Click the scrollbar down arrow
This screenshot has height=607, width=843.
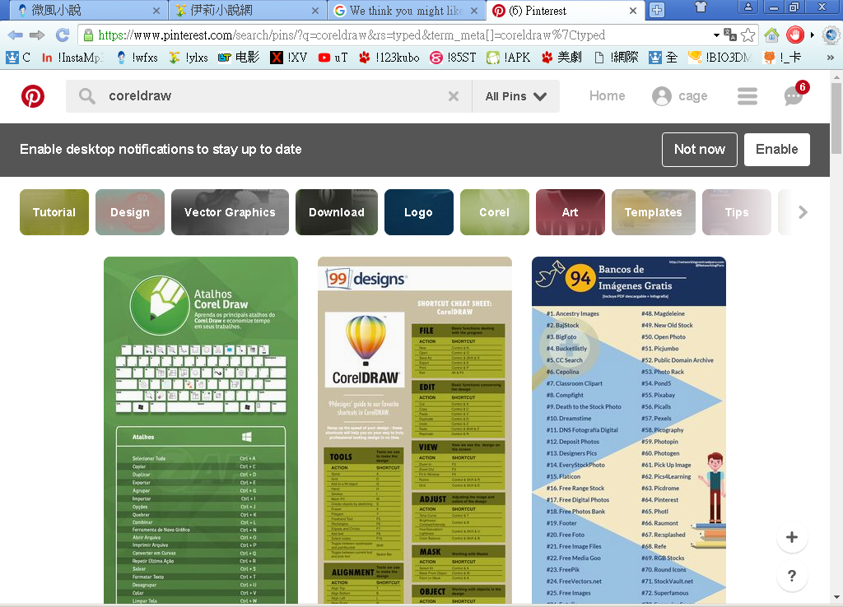pyautogui.click(x=836, y=597)
